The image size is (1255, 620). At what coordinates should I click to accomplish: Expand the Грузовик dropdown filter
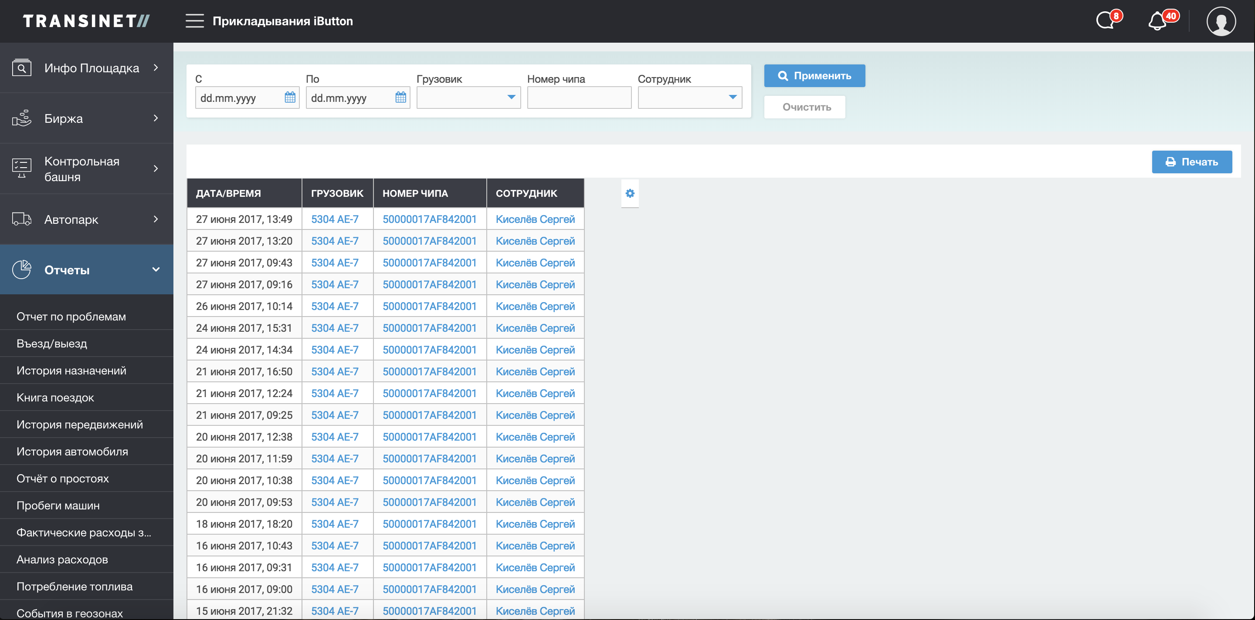(x=469, y=98)
